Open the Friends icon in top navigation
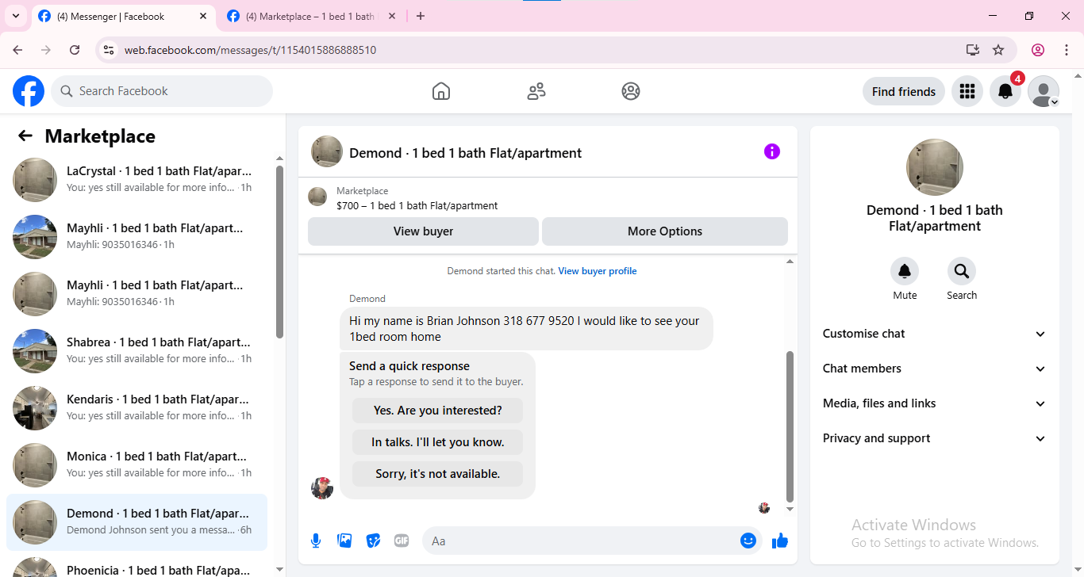This screenshot has height=577, width=1084. 536,91
